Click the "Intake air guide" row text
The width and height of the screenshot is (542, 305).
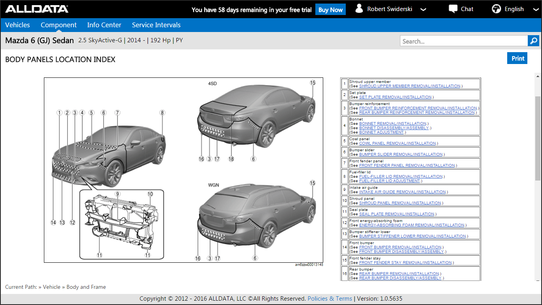pyautogui.click(x=364, y=188)
